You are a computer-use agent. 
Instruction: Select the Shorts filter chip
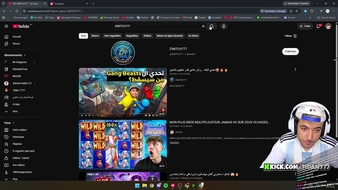coord(95,36)
